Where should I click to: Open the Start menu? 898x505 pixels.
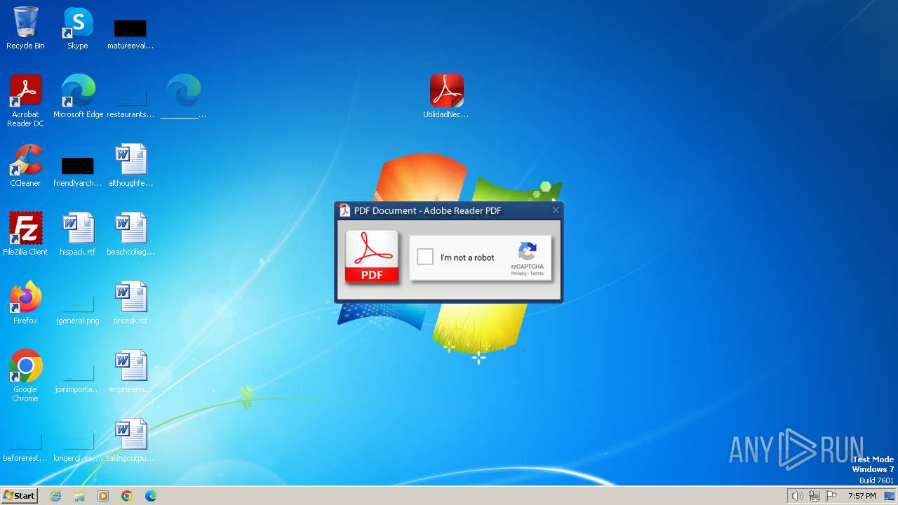coord(19,495)
